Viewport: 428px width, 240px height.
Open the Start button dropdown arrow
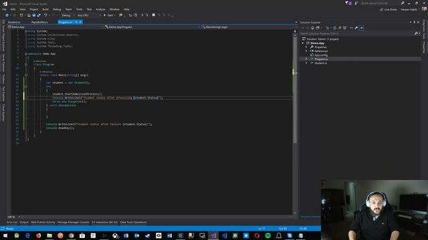click(115, 15)
